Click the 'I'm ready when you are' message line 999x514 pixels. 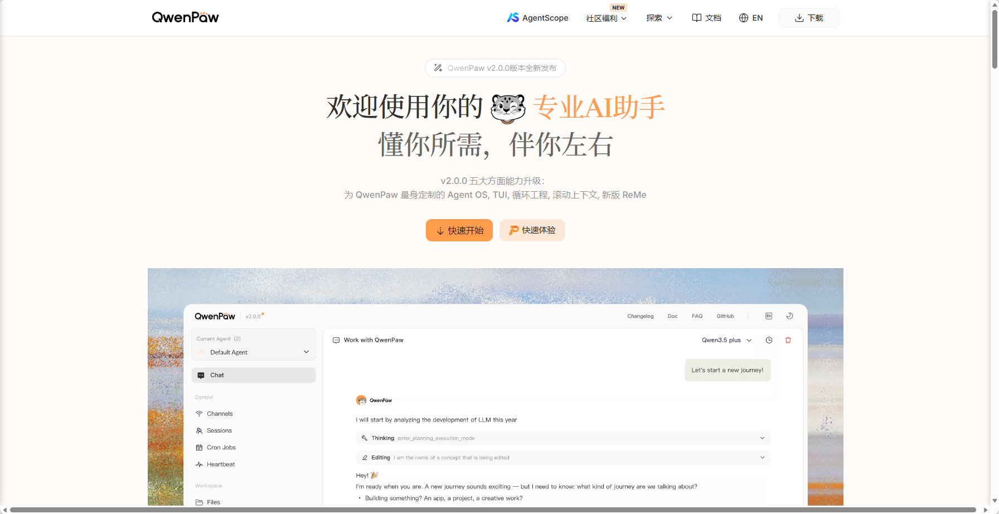pos(526,487)
